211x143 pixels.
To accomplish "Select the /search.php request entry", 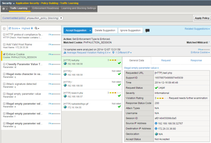I will coord(92,93).
